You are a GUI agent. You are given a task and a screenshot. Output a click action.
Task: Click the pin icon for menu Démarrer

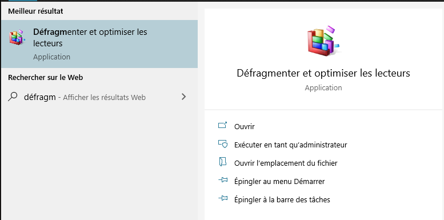[223, 180]
